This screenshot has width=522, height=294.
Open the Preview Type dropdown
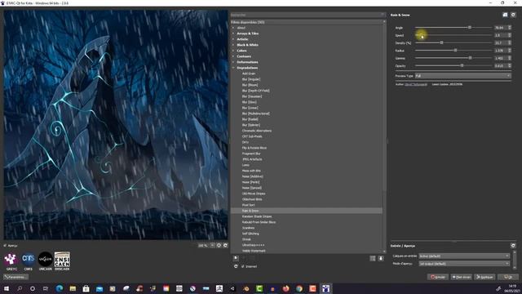[462, 76]
